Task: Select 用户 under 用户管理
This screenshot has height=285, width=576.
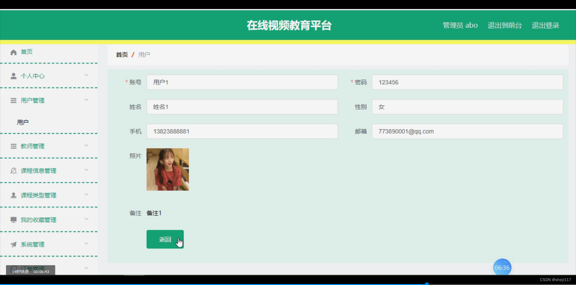Action: click(22, 122)
